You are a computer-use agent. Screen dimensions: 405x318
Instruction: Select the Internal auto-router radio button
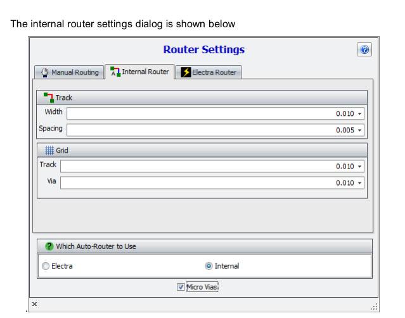coord(207,267)
